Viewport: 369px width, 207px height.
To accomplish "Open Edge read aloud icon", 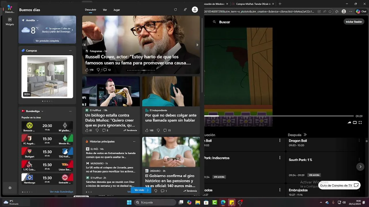I will click(x=325, y=11).
